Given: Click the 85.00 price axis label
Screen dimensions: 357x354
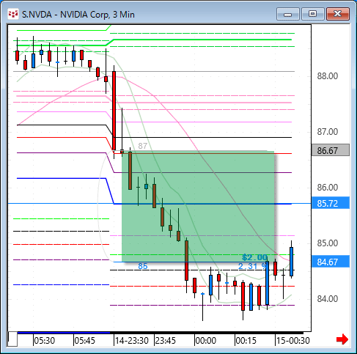Looking at the screenshot, I should click(x=328, y=243).
